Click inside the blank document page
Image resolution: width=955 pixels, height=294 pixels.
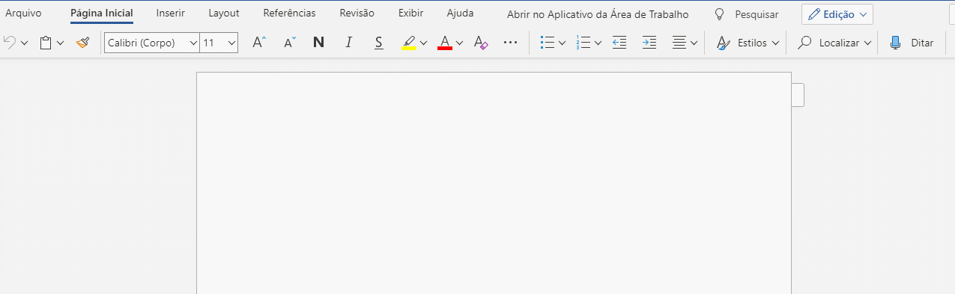494,183
